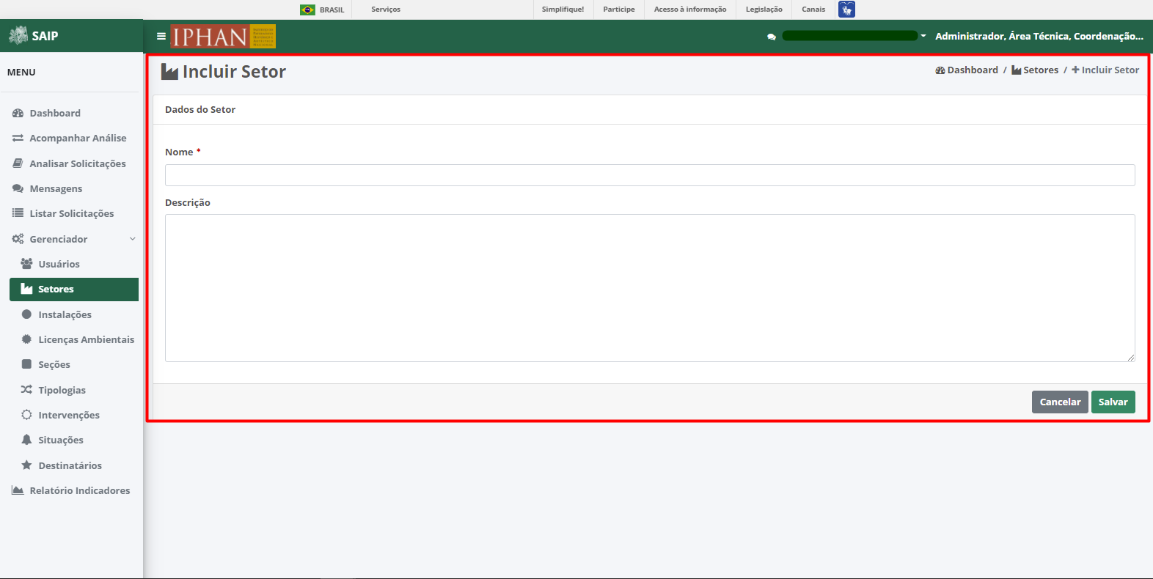Click the Brazil flag icon
This screenshot has height=579, width=1153.
(x=307, y=10)
